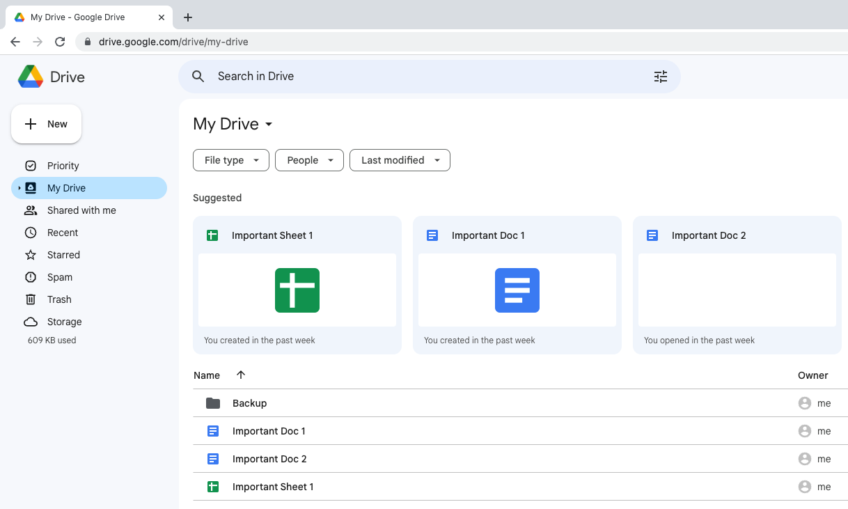Click the Google Drive logo
The height and width of the screenshot is (509, 848).
(31, 77)
